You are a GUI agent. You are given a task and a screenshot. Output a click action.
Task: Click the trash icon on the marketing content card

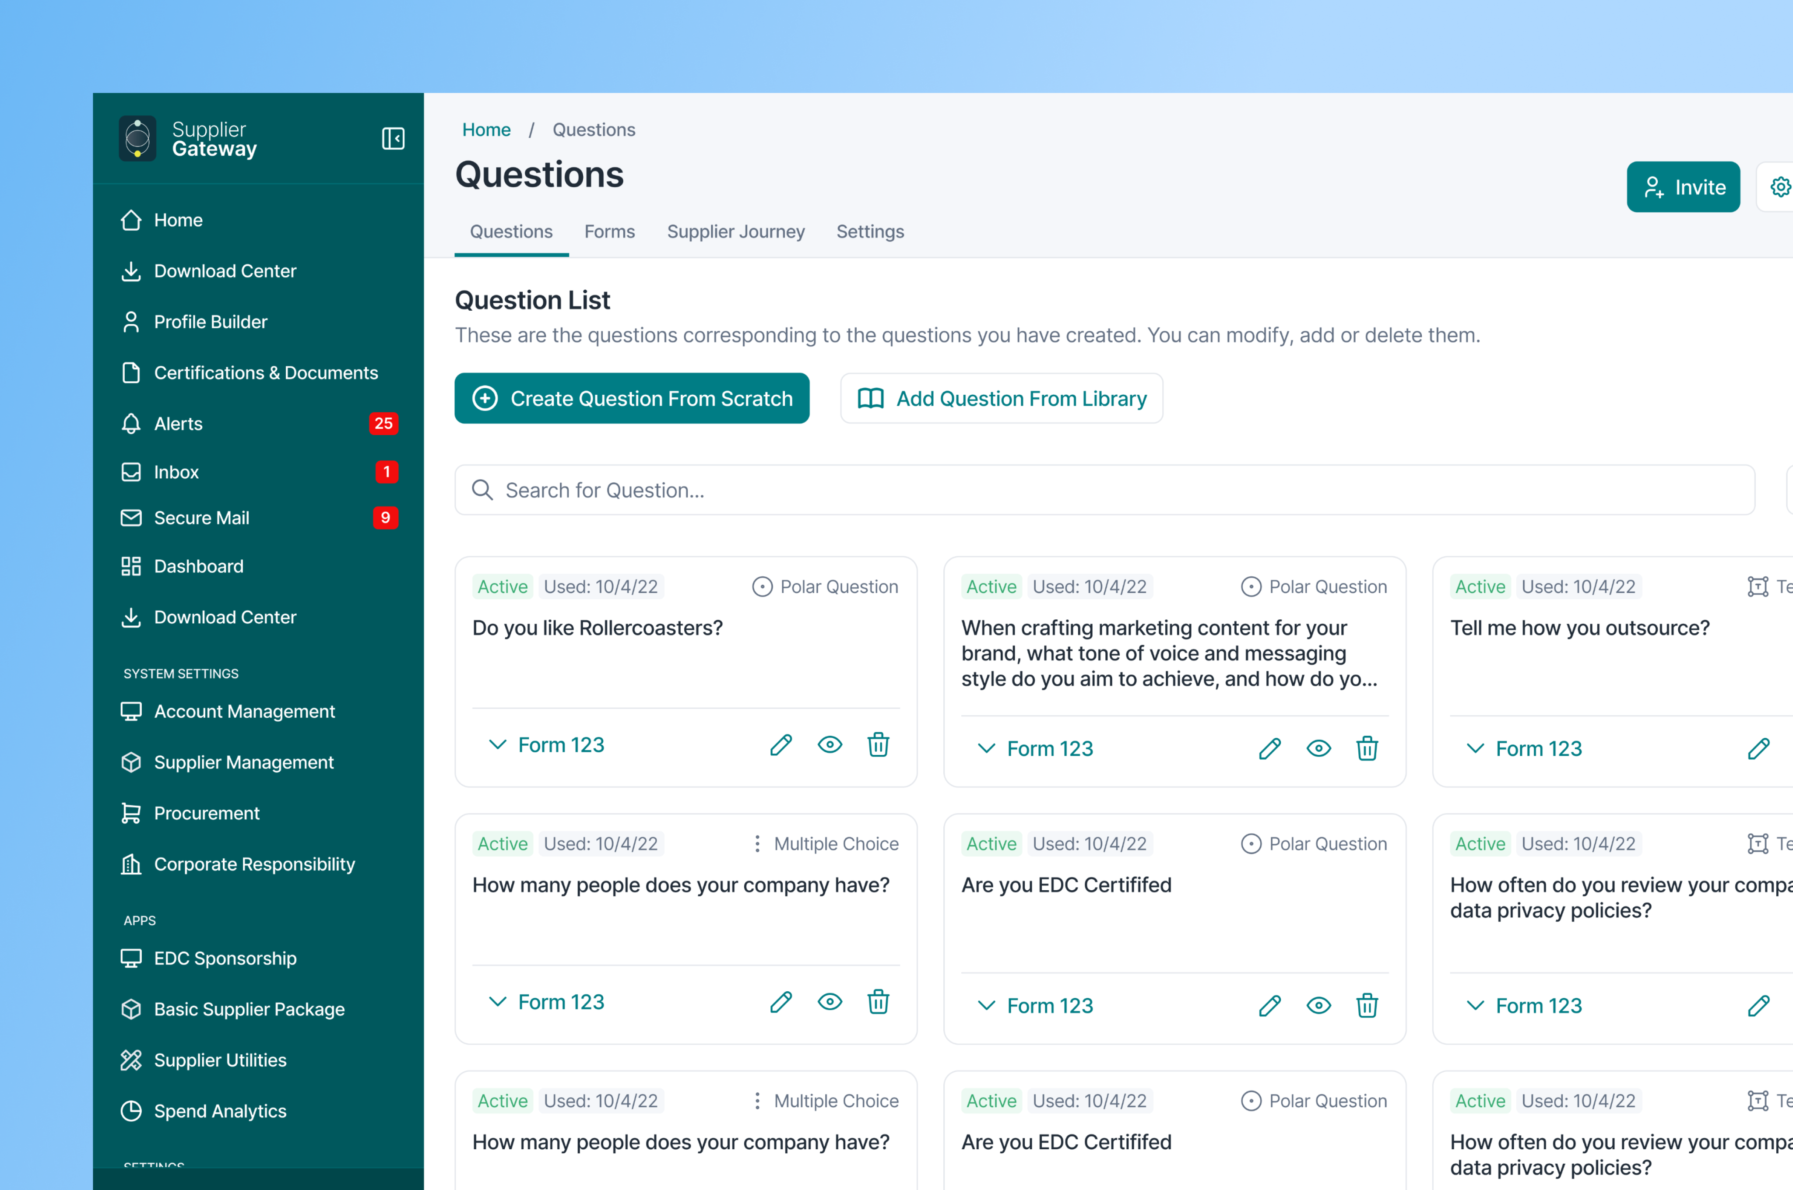tap(1367, 748)
